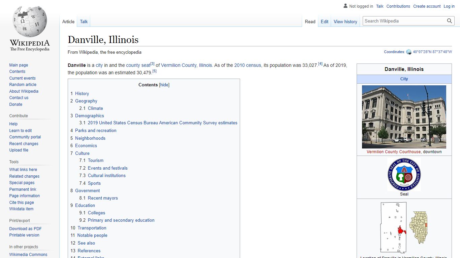
Task: Open Current events sidebar link
Action: (22, 78)
